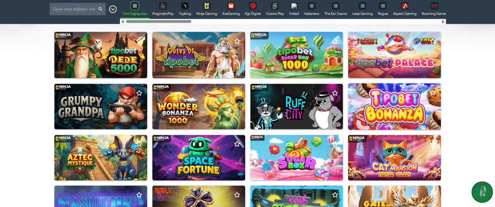The width and height of the screenshot is (495, 207).
Task: Open the green live chat bubble
Action: (481, 192)
